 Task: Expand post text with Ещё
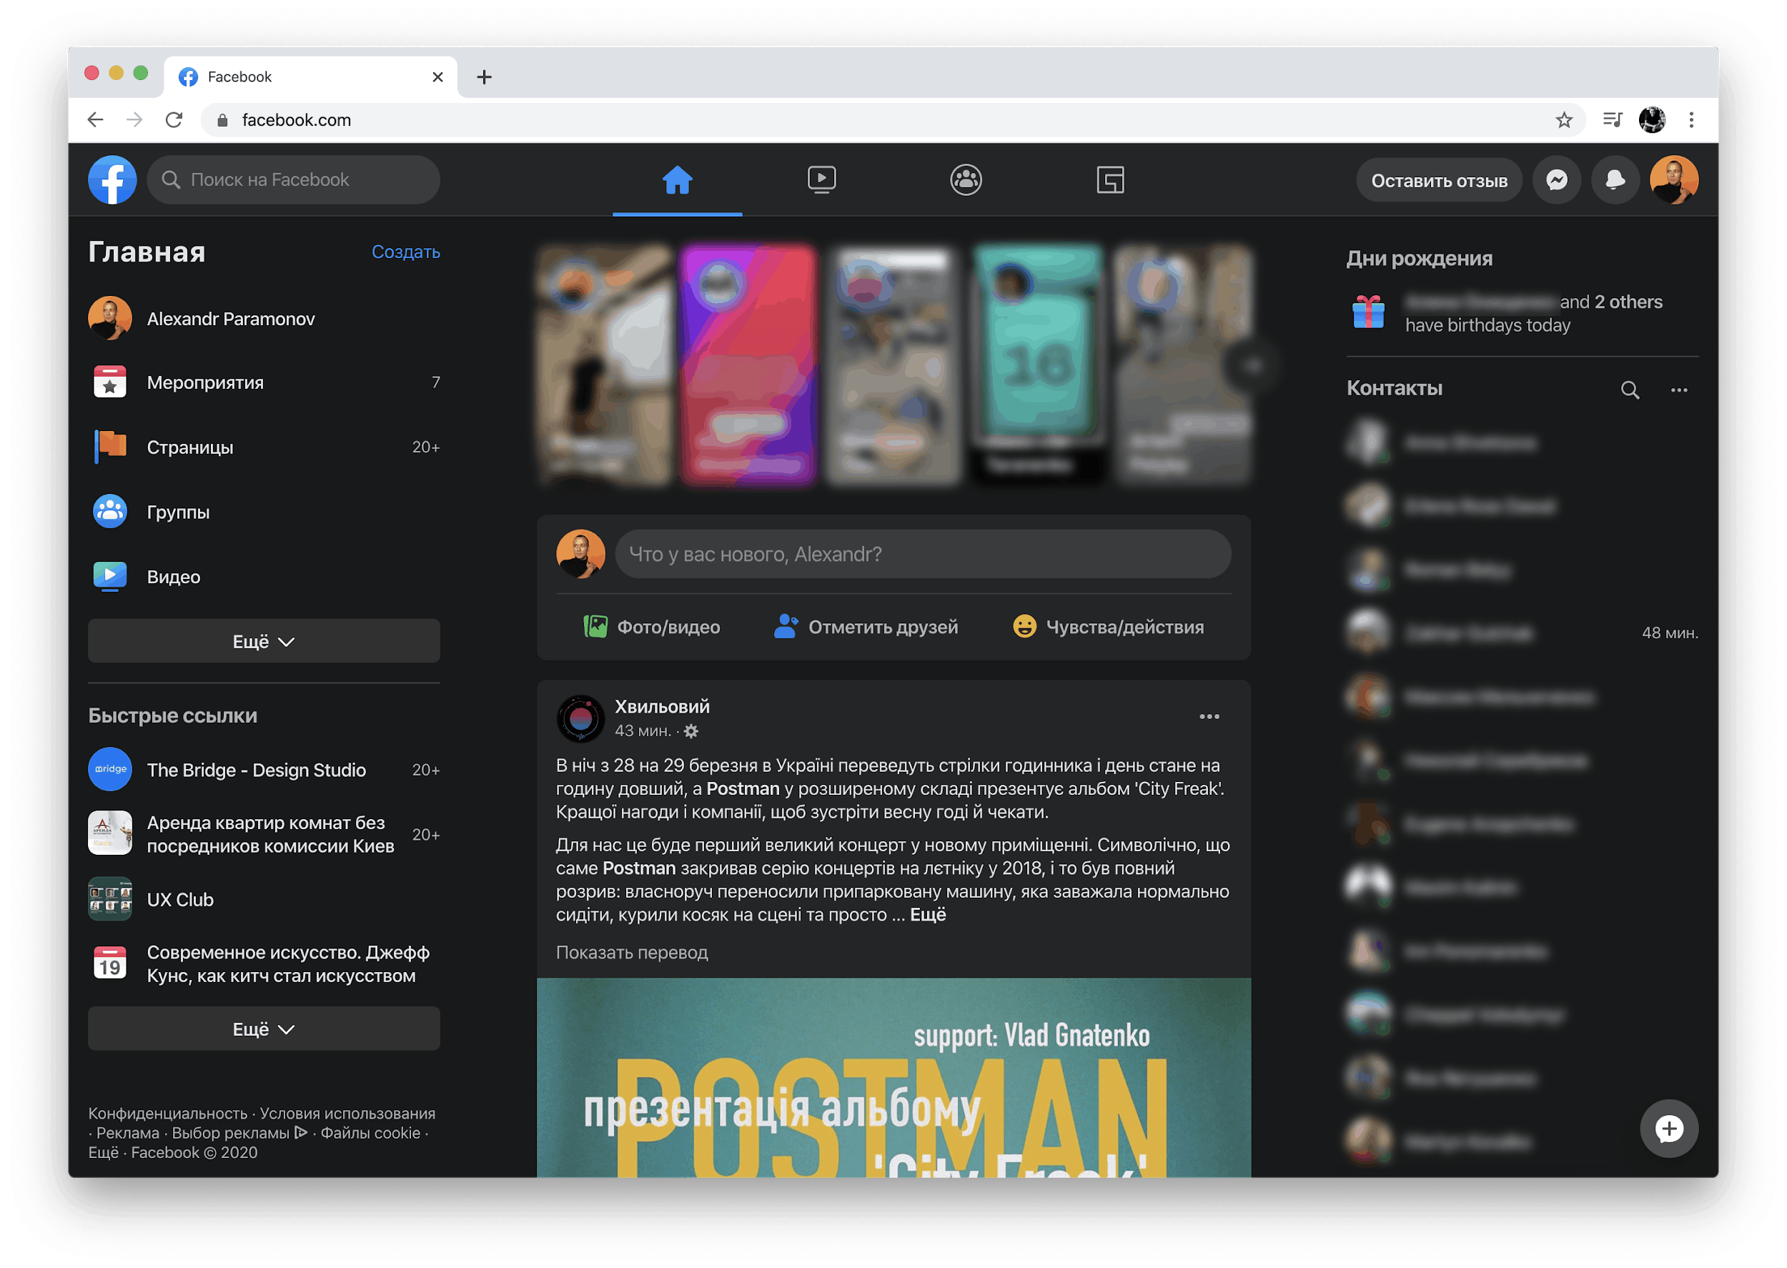(929, 914)
